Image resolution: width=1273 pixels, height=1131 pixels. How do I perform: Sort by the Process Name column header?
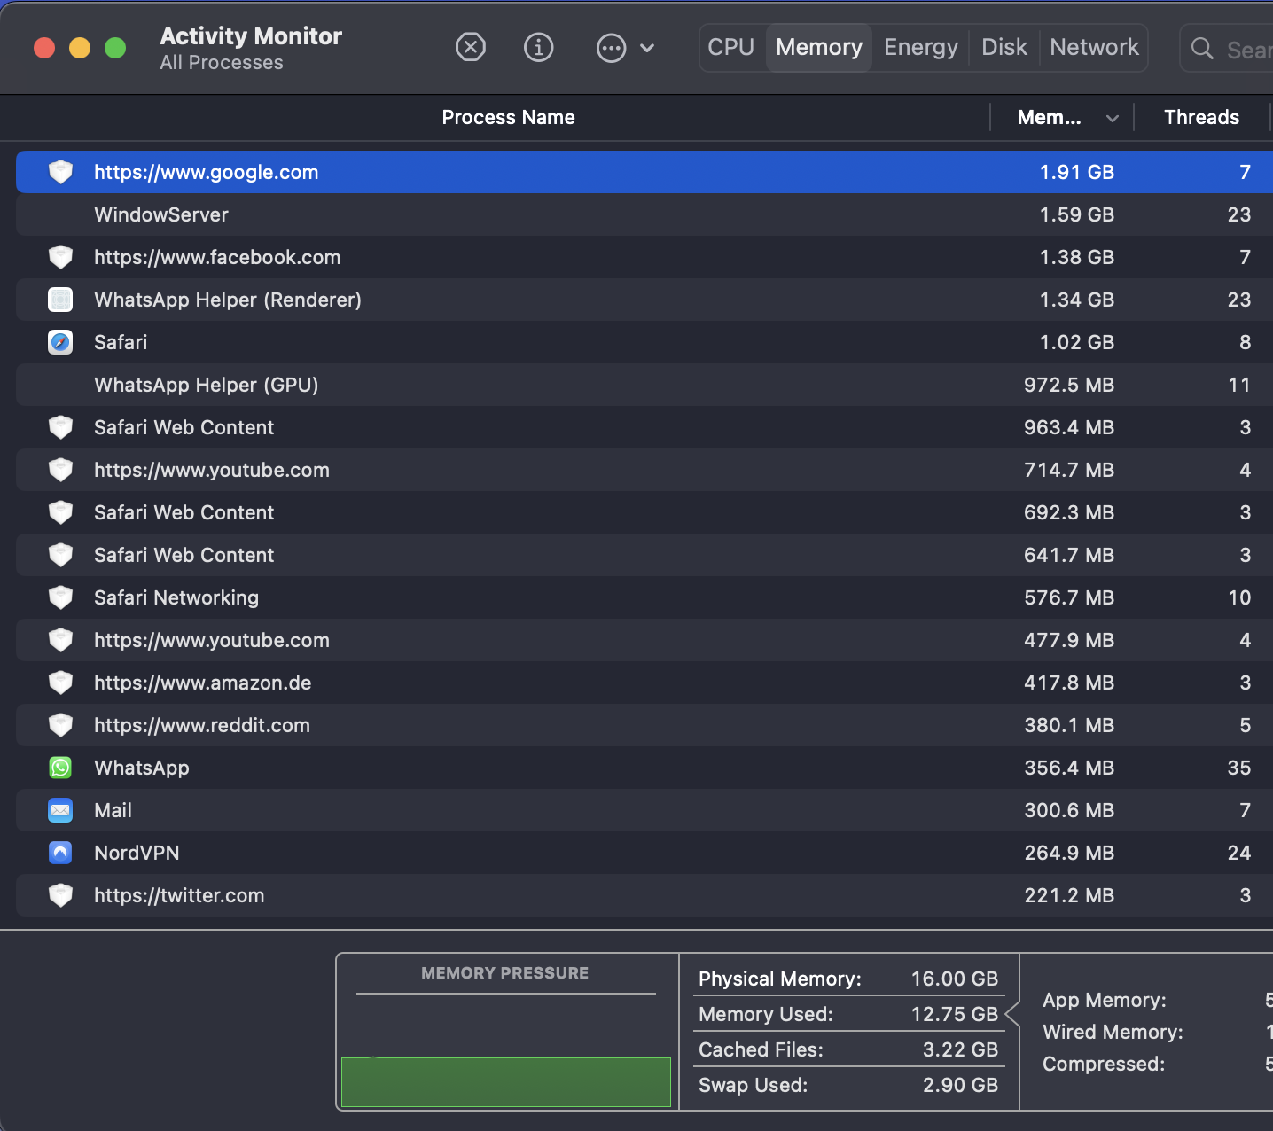click(508, 117)
